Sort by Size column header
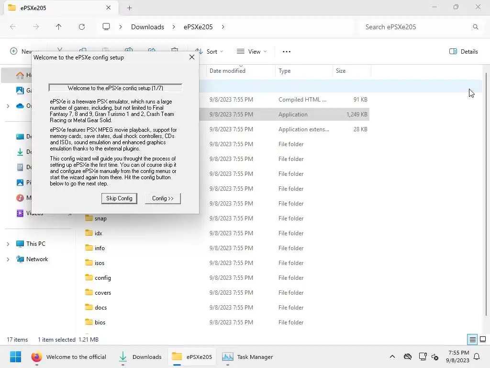 click(341, 71)
